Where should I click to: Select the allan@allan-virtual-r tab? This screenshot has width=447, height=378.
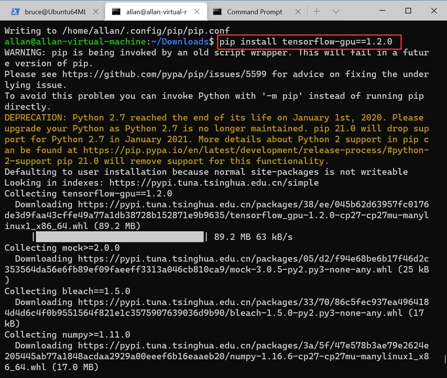[156, 12]
